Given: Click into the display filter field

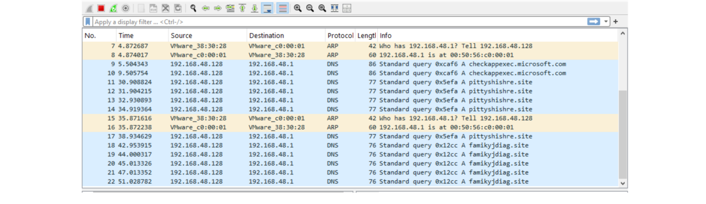Looking at the screenshot, I should (x=335, y=22).
